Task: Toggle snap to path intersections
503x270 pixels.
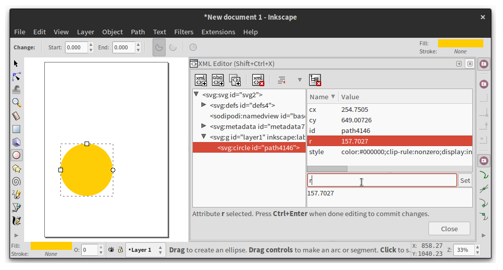Action: pyautogui.click(x=484, y=189)
